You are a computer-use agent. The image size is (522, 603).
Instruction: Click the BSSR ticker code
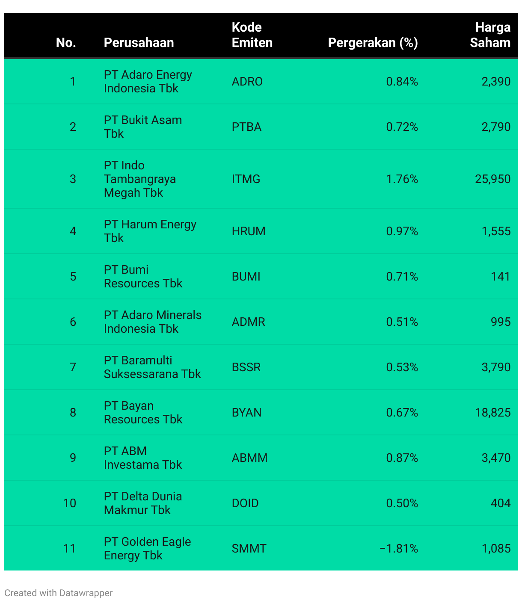[x=246, y=367]
